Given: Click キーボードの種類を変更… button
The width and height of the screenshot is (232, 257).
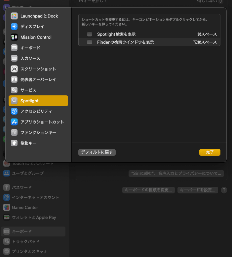Looking at the screenshot, I should [148, 190].
